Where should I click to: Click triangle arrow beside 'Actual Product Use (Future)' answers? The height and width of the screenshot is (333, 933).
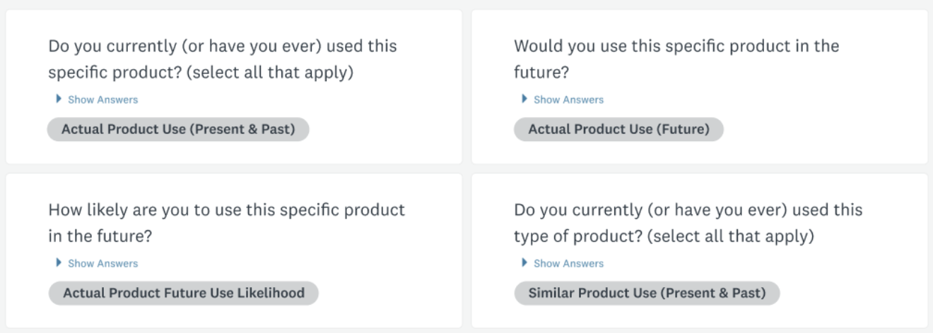[524, 99]
